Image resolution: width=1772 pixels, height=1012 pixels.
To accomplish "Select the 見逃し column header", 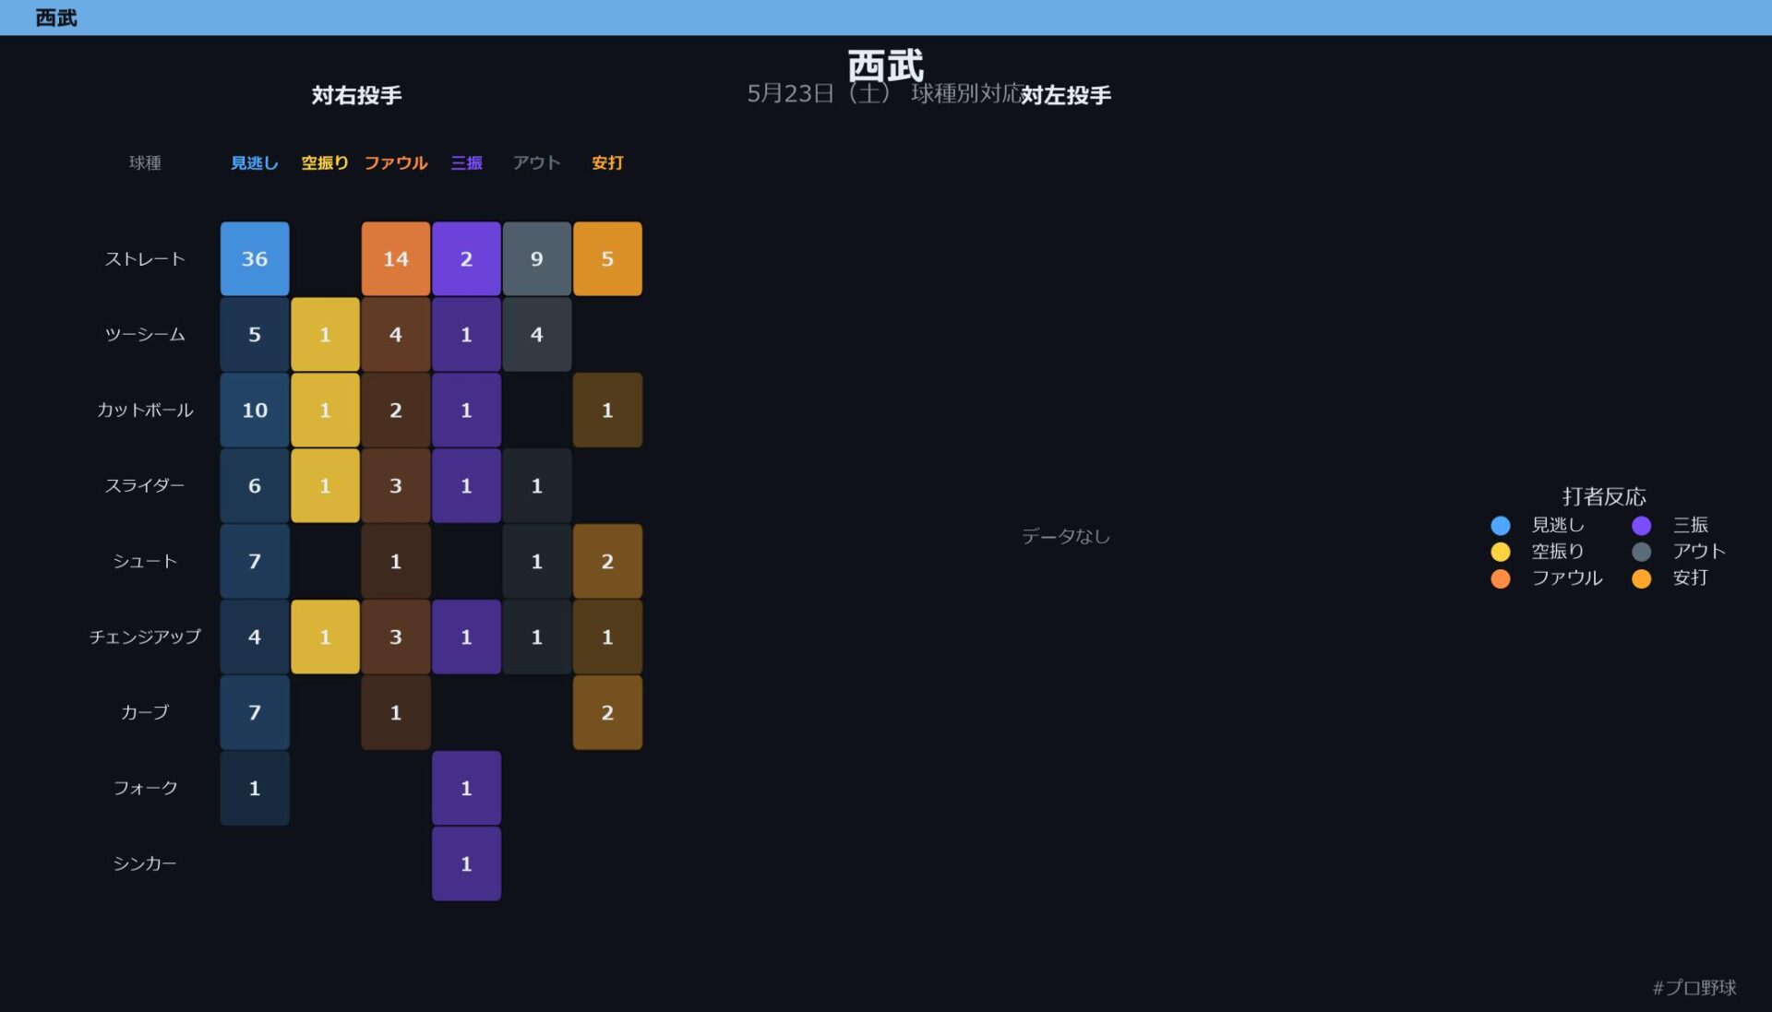I will pyautogui.click(x=255, y=163).
